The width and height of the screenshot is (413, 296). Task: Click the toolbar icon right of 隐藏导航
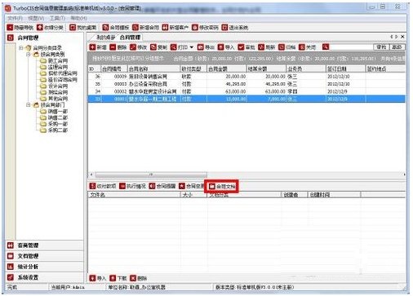(40, 28)
